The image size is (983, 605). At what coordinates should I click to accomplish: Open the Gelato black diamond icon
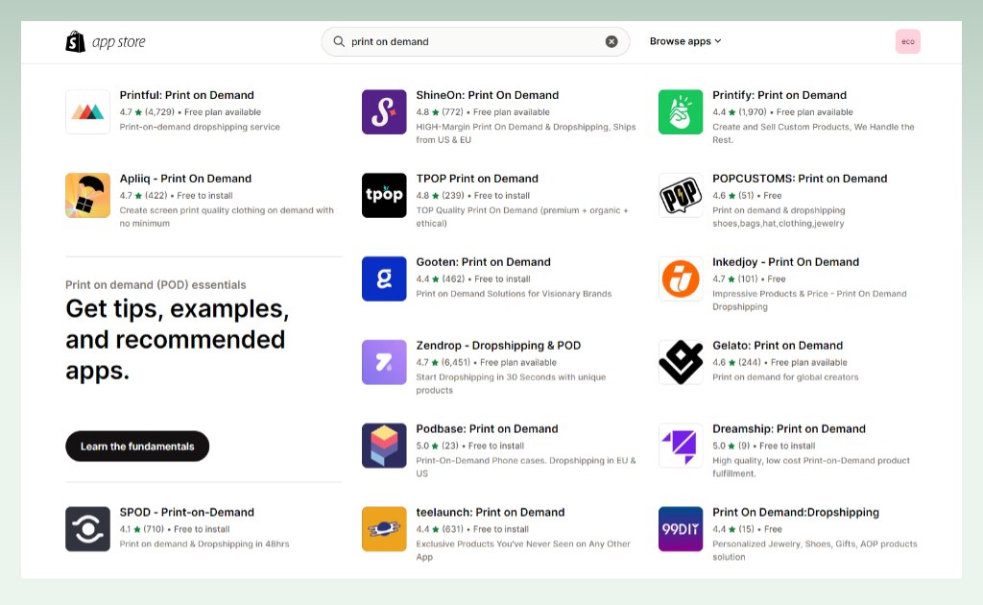[681, 362]
